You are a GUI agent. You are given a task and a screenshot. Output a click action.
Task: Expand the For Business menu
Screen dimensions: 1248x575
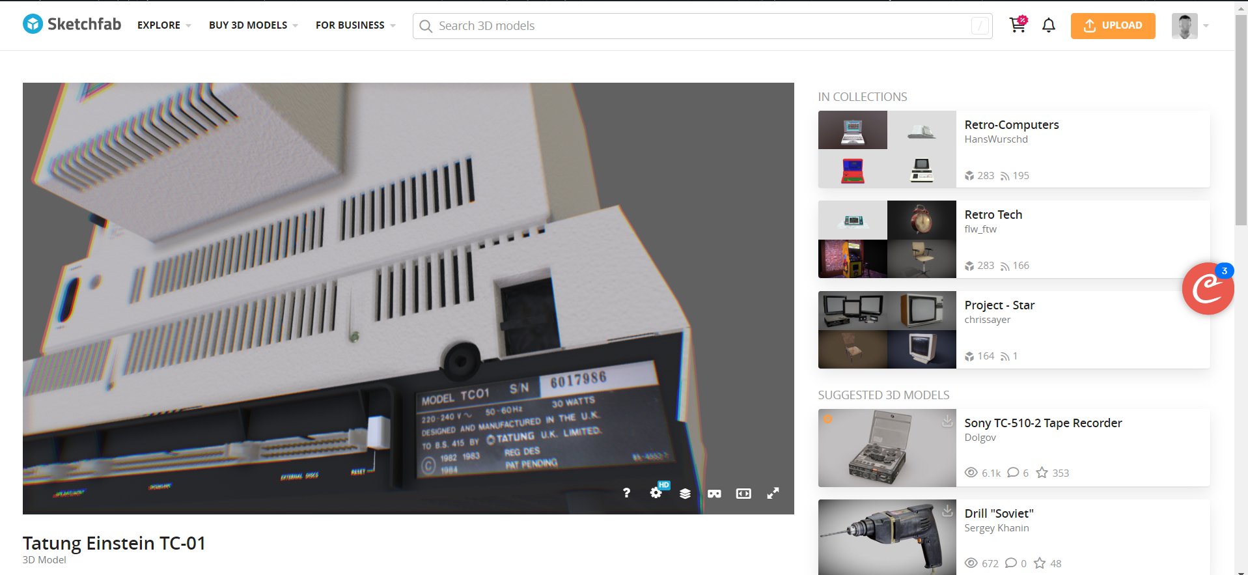355,25
